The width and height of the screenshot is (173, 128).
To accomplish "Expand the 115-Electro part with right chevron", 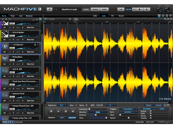I will coord(37,45).
